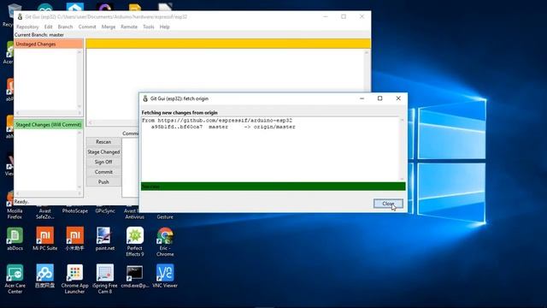This screenshot has width=547, height=308.
Task: Click the Current Branch: master label
Action: coord(39,35)
